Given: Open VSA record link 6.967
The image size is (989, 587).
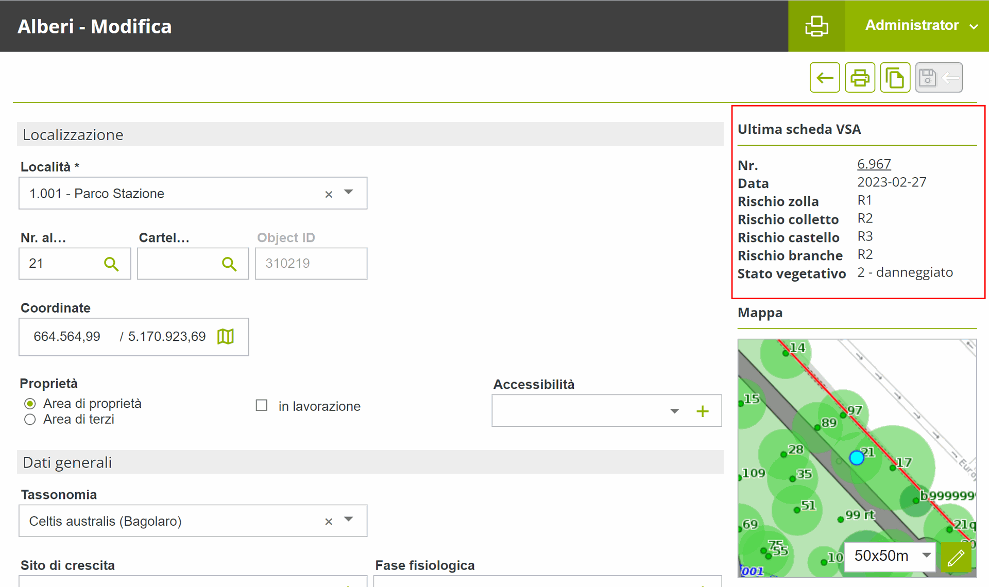Looking at the screenshot, I should pos(874,164).
